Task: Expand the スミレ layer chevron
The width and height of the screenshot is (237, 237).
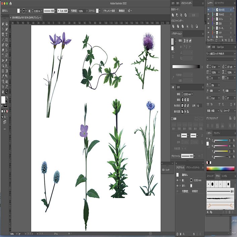Action: pos(214,19)
